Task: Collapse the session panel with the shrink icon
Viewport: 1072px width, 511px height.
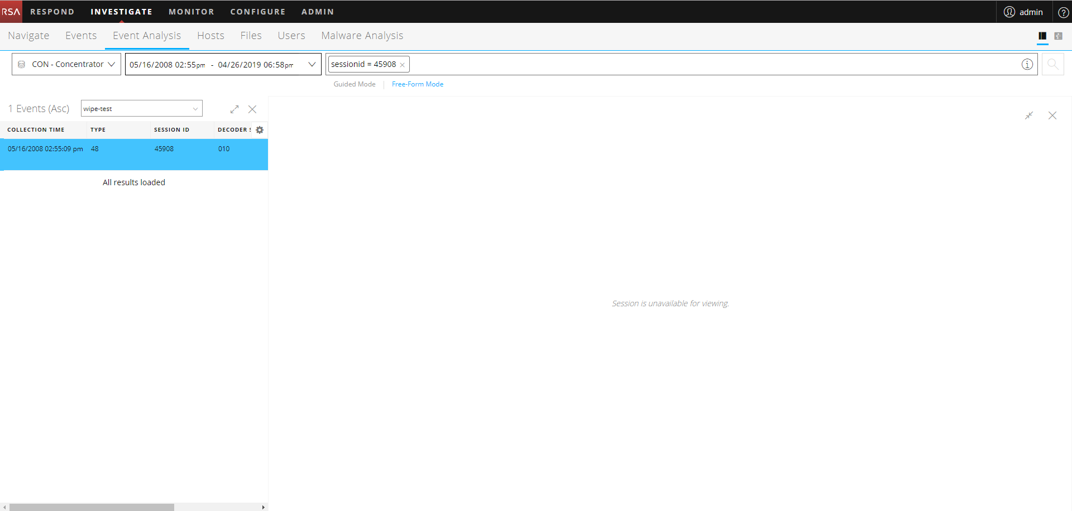Action: [1030, 115]
